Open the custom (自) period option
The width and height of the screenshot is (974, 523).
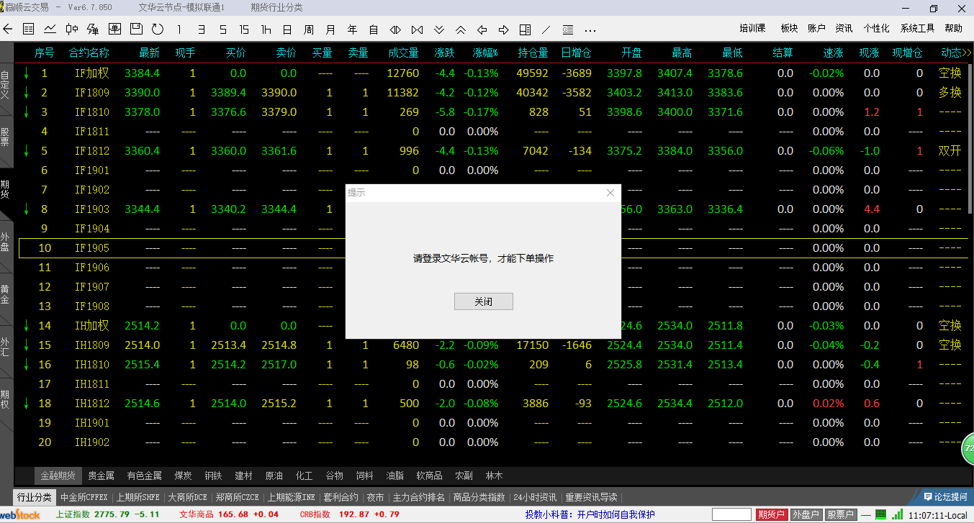374,29
